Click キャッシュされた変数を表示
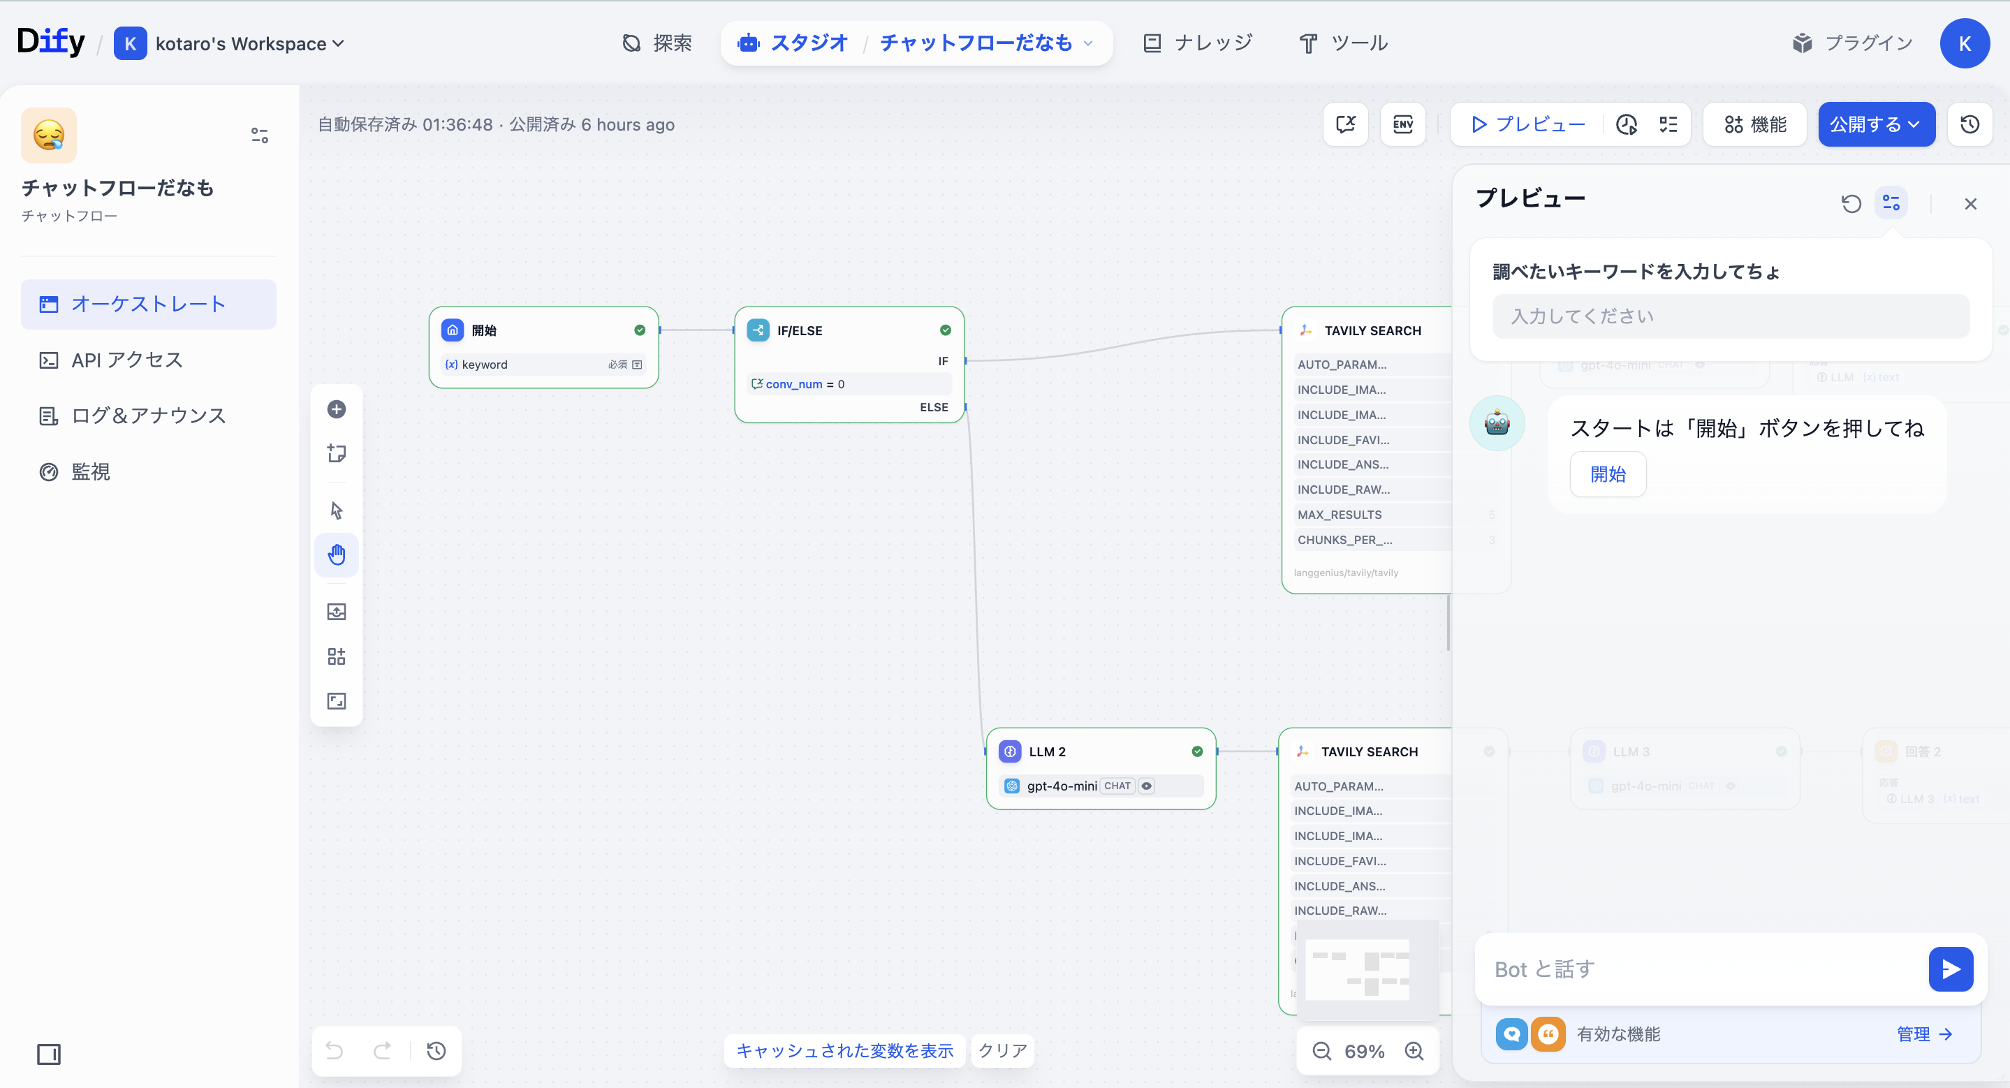The image size is (2010, 1088). (x=845, y=1050)
